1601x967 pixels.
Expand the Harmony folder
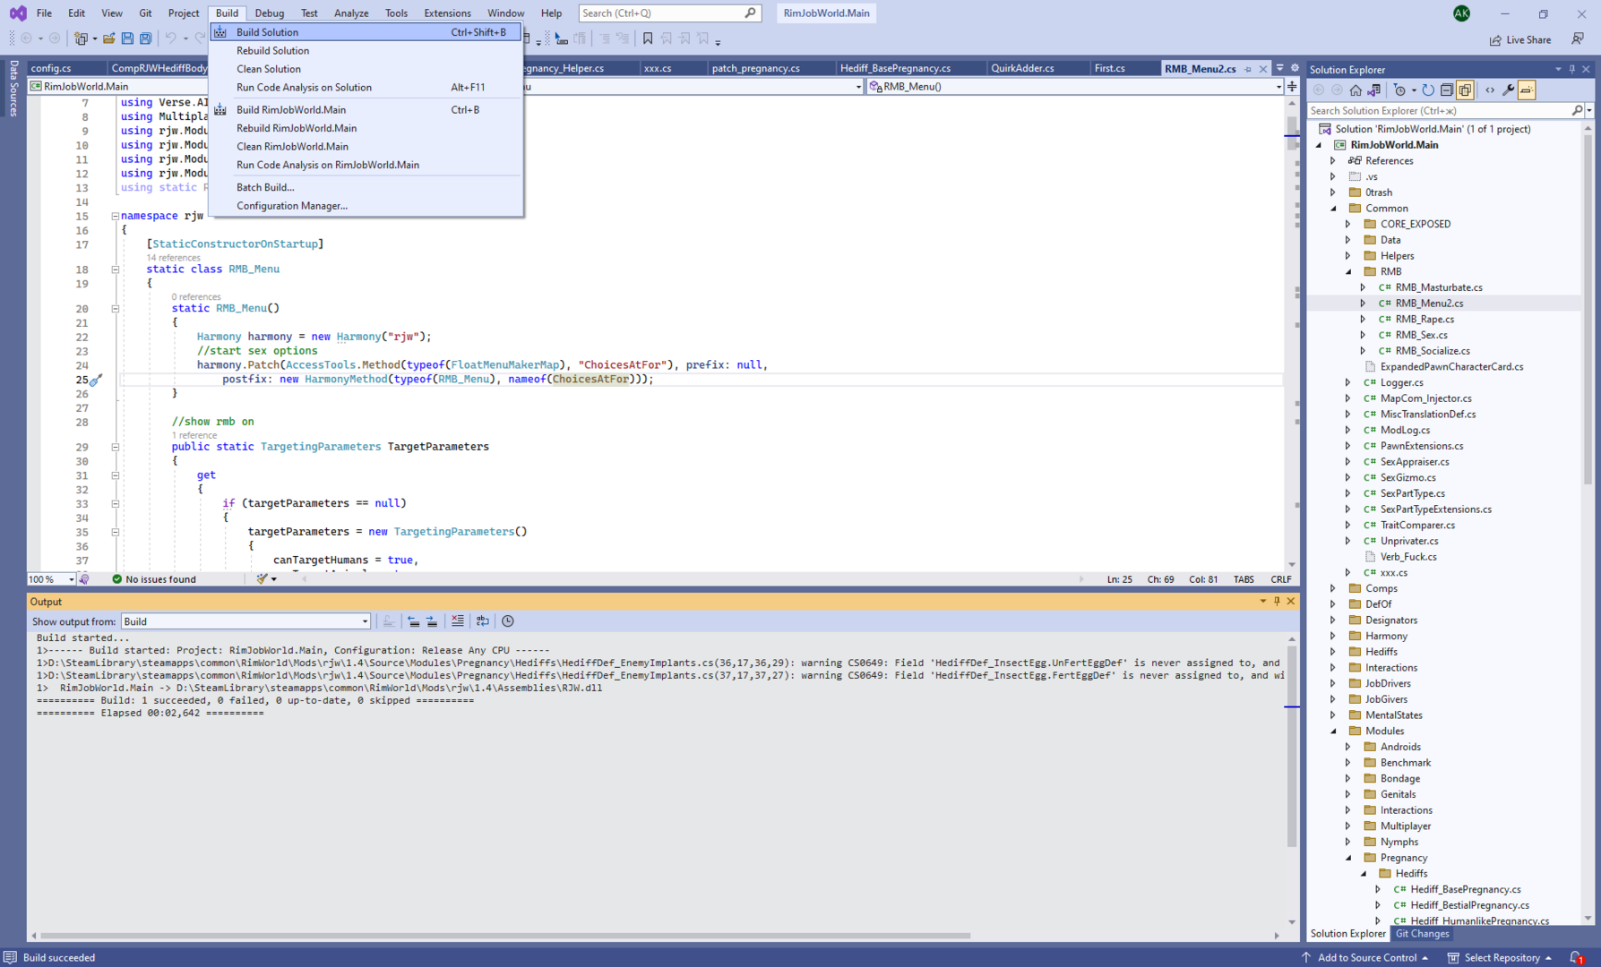1333,637
